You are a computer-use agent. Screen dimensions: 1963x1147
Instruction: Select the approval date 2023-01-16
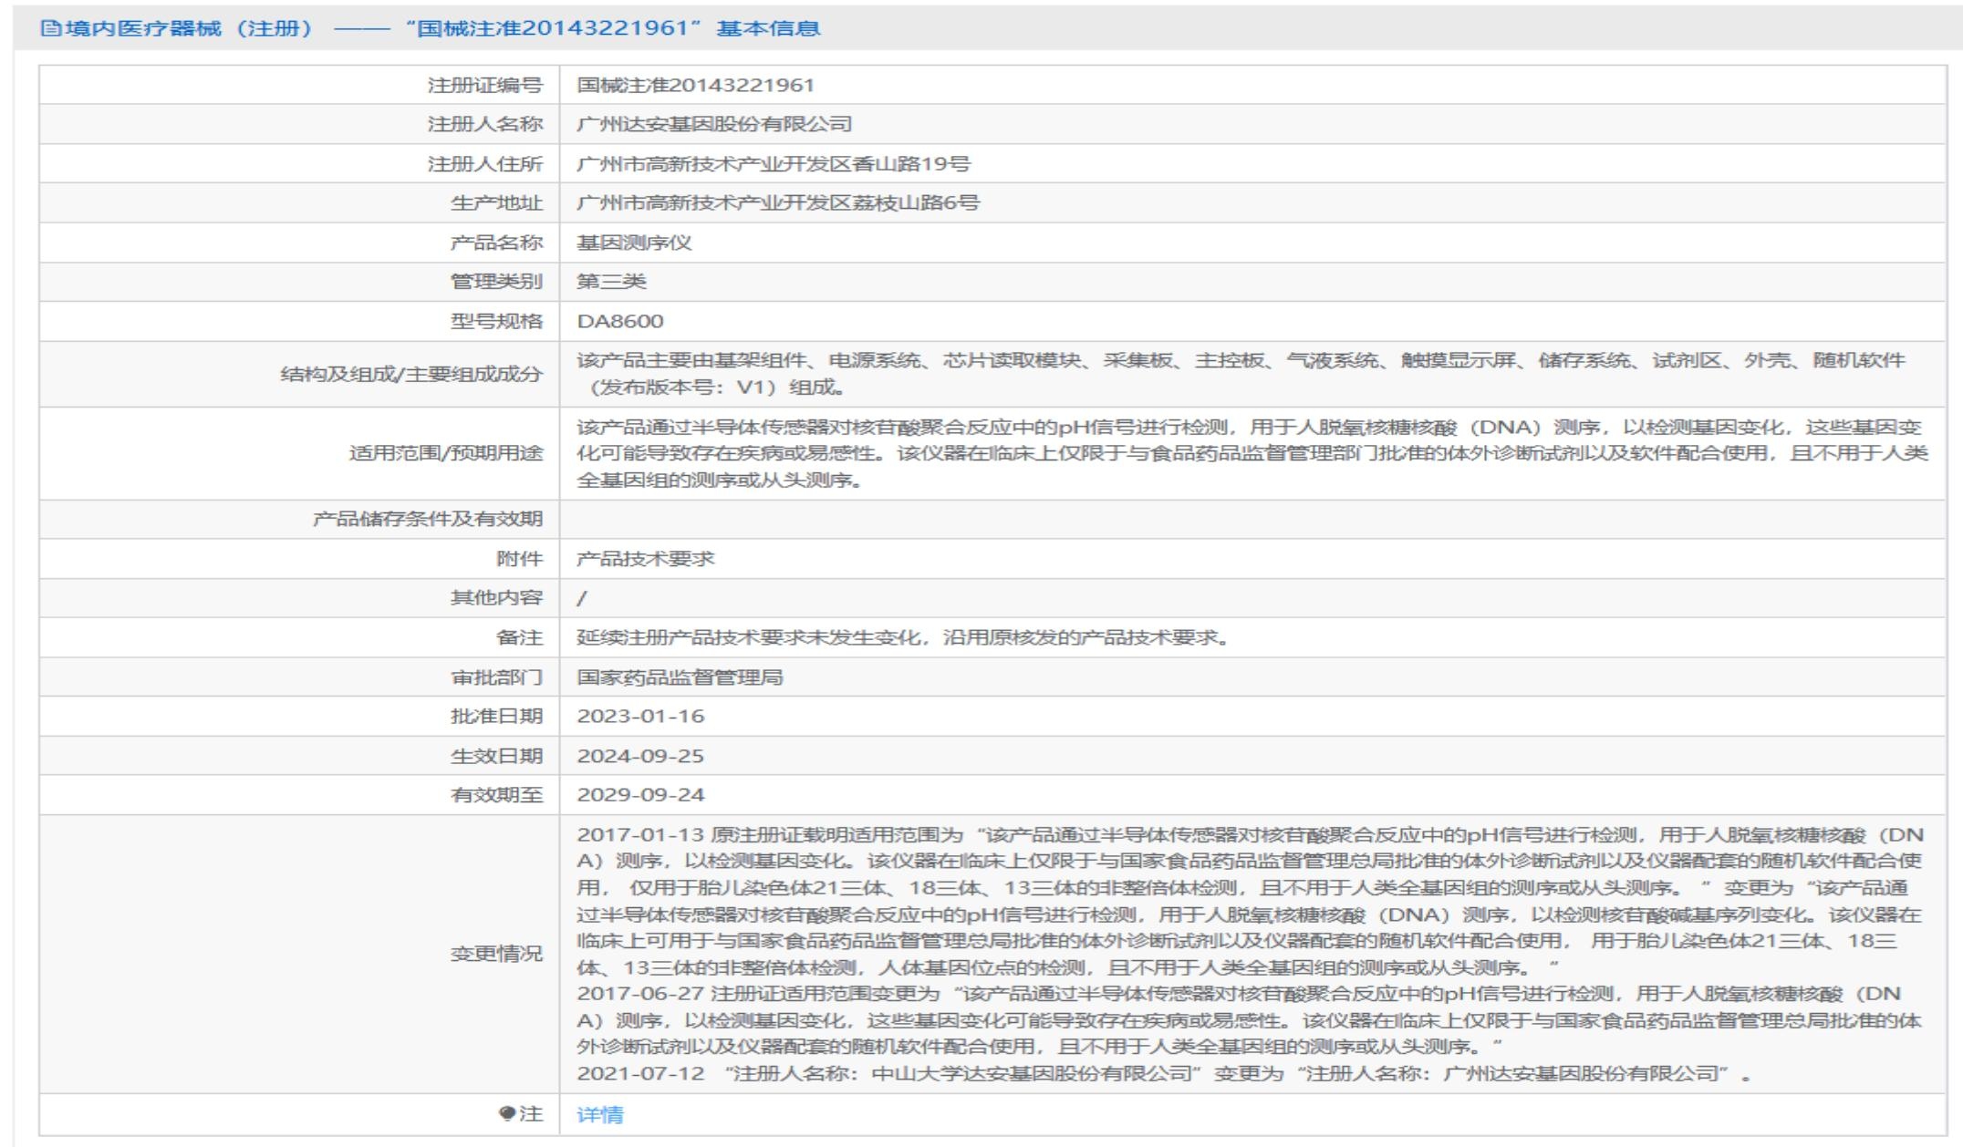coord(640,717)
